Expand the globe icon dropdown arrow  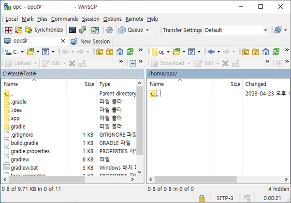tap(286, 30)
